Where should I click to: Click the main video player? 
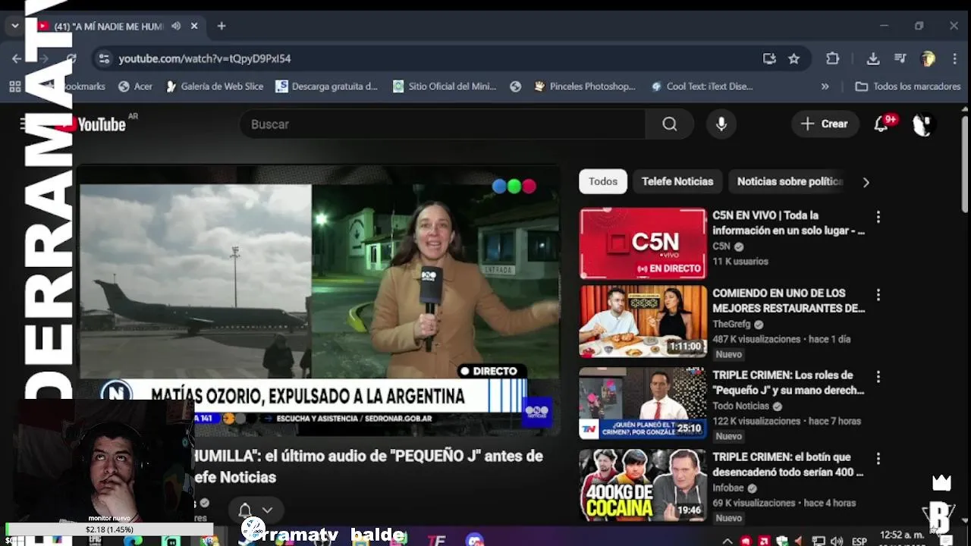[x=319, y=301]
